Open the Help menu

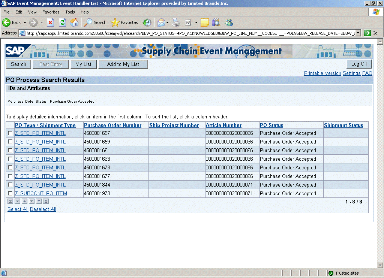pos(84,12)
